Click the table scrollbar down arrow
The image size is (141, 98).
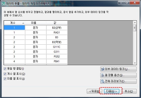[x=135, y=63]
